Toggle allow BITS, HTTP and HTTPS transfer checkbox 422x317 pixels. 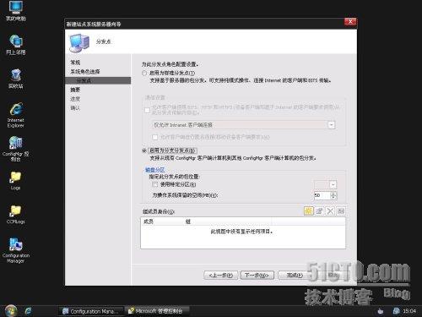[147, 110]
